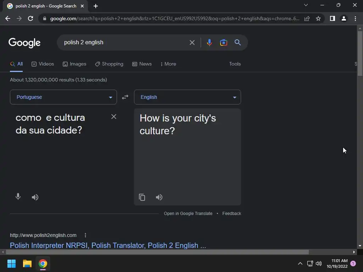Translate by voice microphone in source box

pos(18,197)
